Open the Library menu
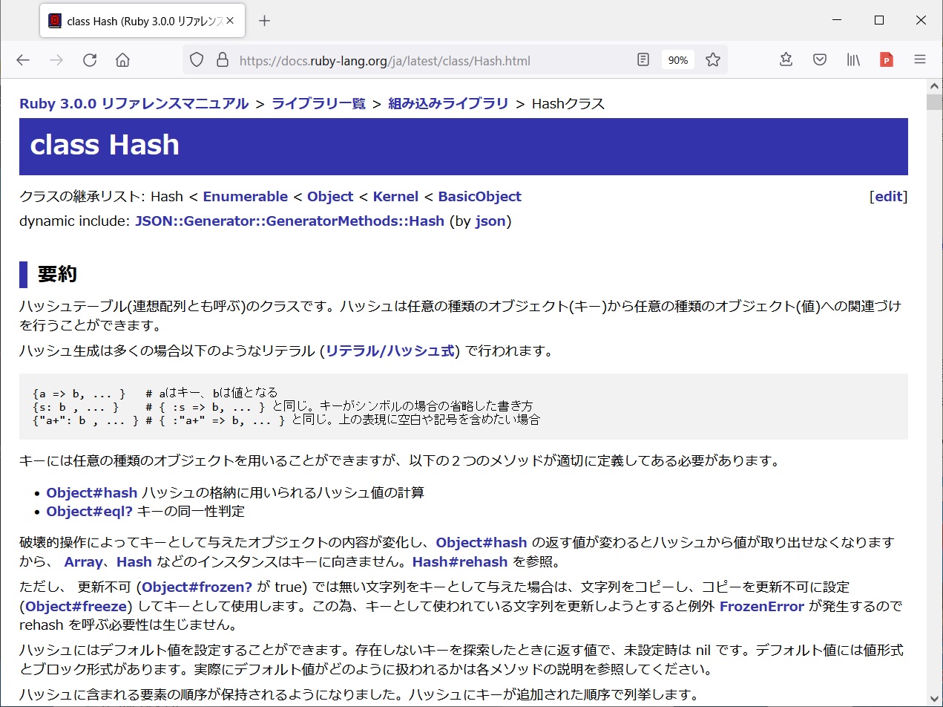 coord(853,59)
